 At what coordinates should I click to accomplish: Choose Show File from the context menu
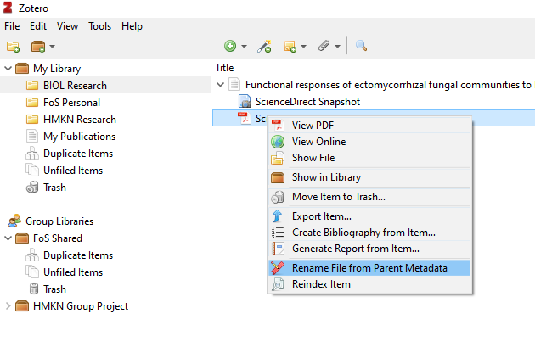[370, 158]
